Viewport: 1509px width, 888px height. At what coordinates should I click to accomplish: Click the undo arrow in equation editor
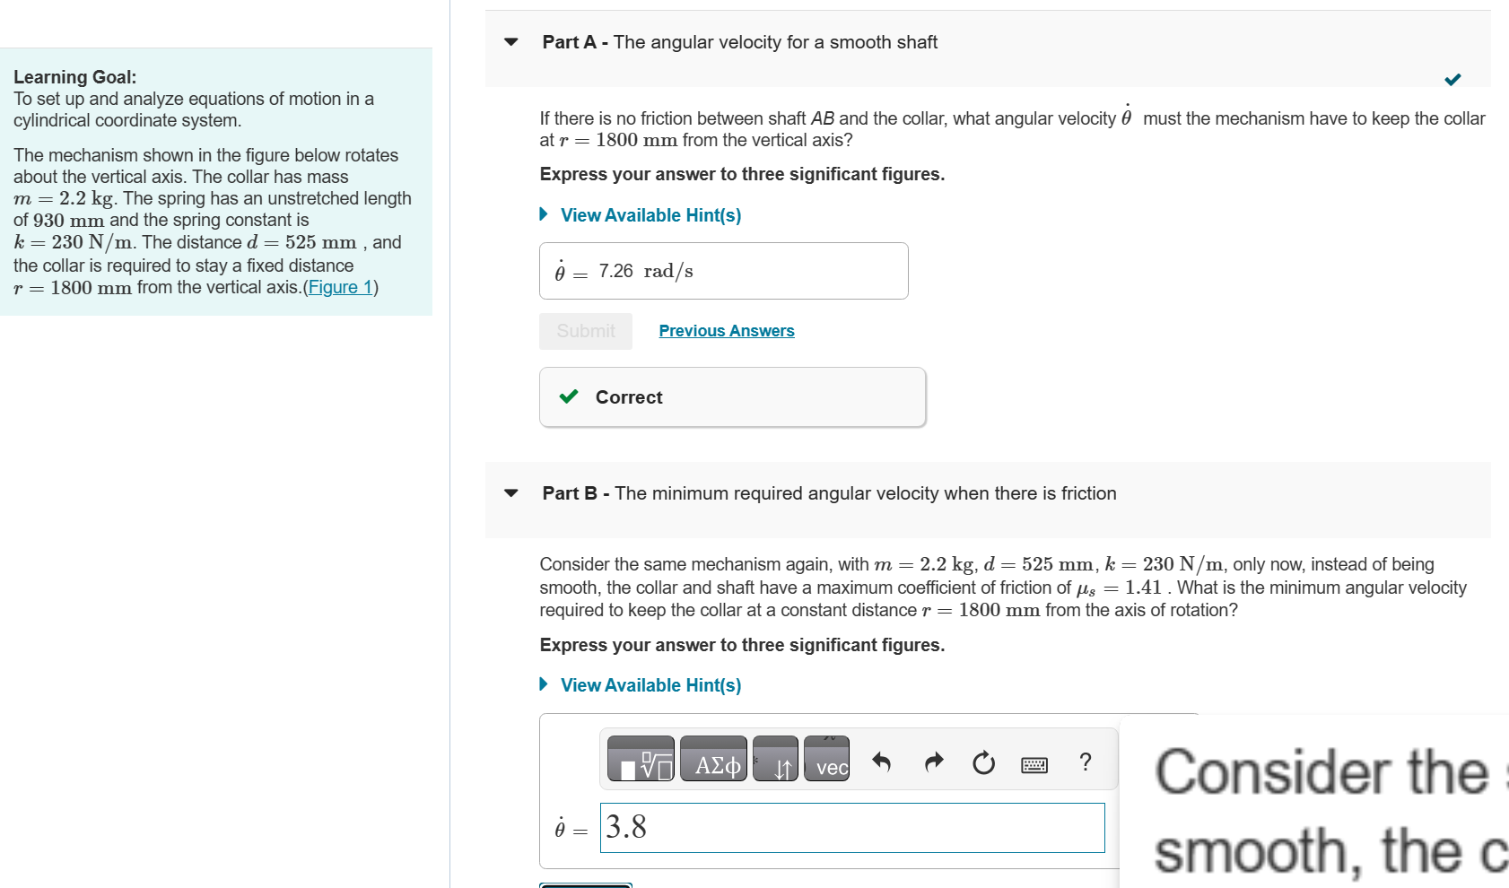[x=881, y=762]
